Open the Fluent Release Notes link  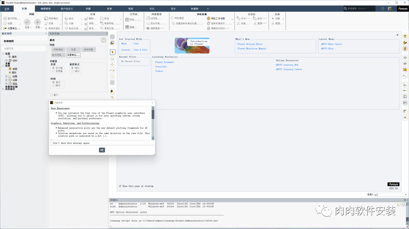(250, 44)
